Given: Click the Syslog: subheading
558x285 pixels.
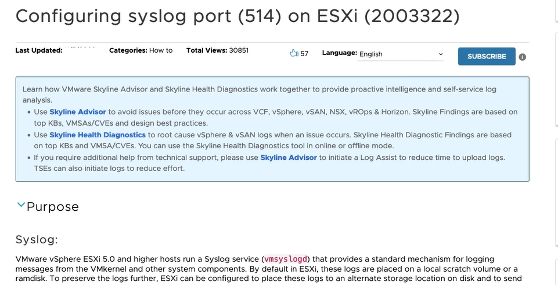Looking at the screenshot, I should 37,240.
